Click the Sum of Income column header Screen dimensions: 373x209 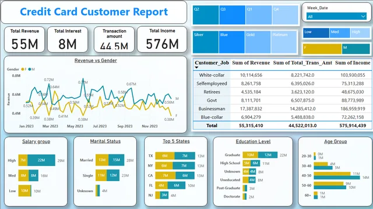[x=353, y=63]
